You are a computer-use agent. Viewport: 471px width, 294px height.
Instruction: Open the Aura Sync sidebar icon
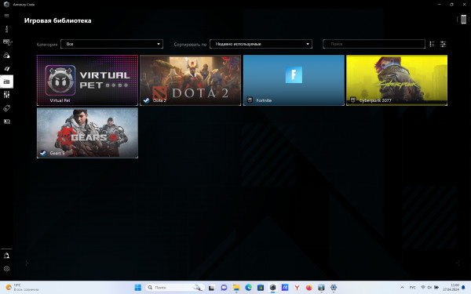6,56
